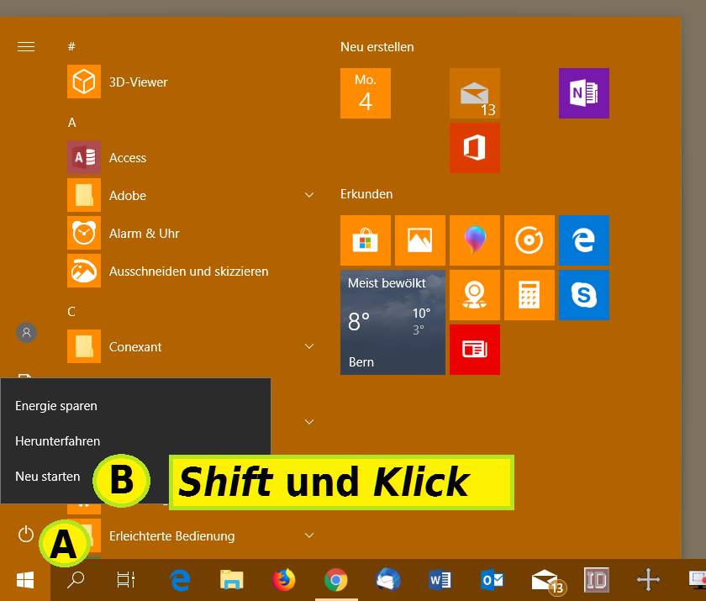Launch the Skype tile

tap(583, 294)
